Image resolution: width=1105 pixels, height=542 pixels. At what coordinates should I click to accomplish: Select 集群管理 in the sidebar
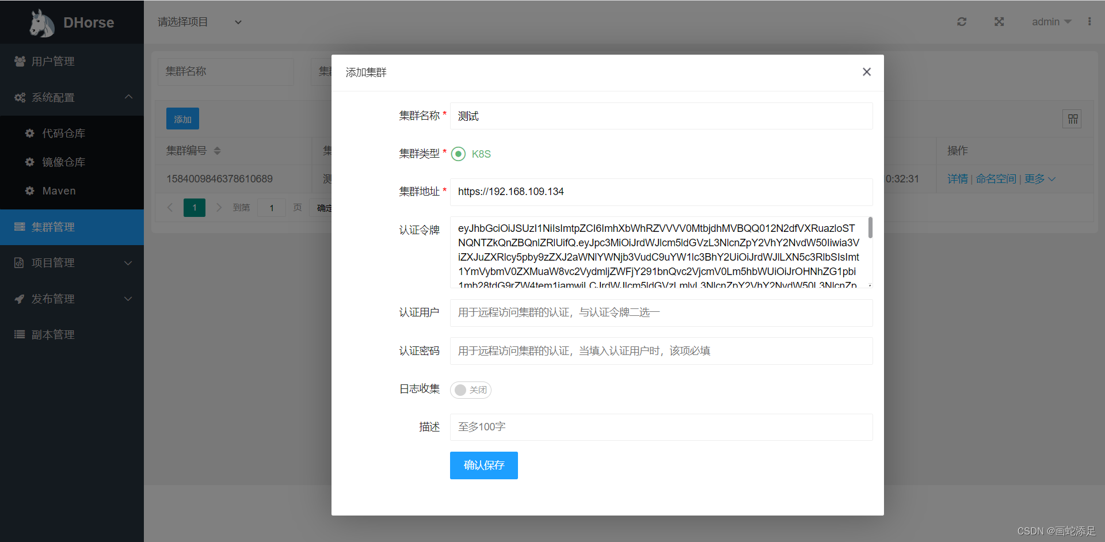[72, 227]
